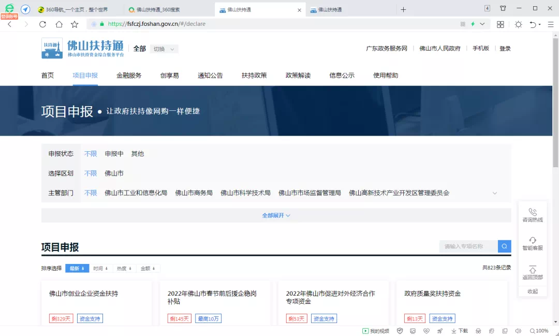Viewport: 559px width, 336px height.
Task: Click the browser refresh icon
Action: tap(42, 24)
